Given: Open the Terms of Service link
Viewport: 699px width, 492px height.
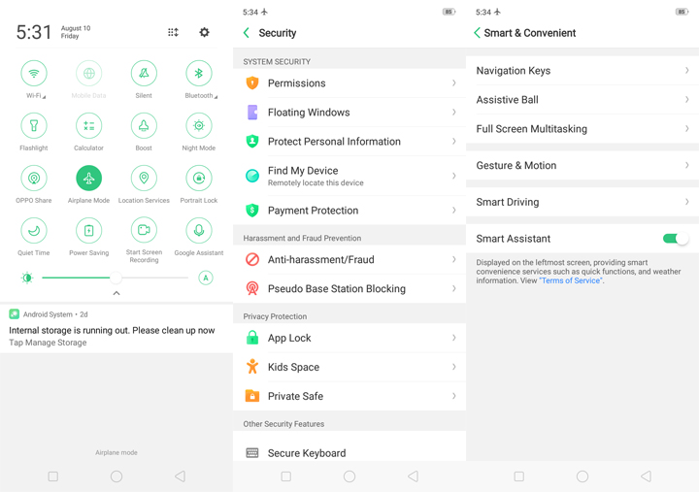Looking at the screenshot, I should pyautogui.click(x=571, y=280).
